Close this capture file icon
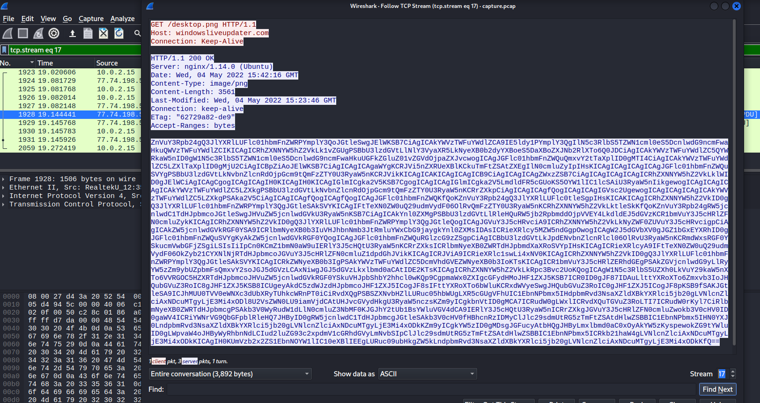The image size is (760, 403). 103,33
